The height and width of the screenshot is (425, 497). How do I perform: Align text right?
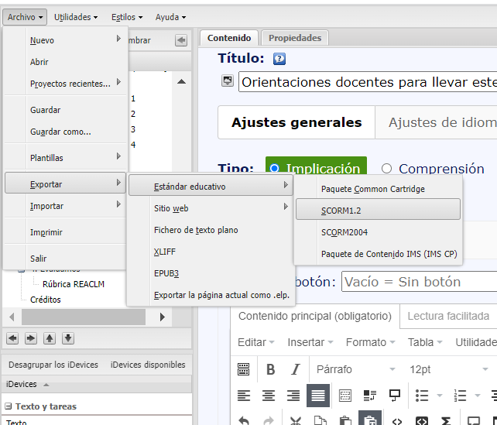[x=293, y=396]
